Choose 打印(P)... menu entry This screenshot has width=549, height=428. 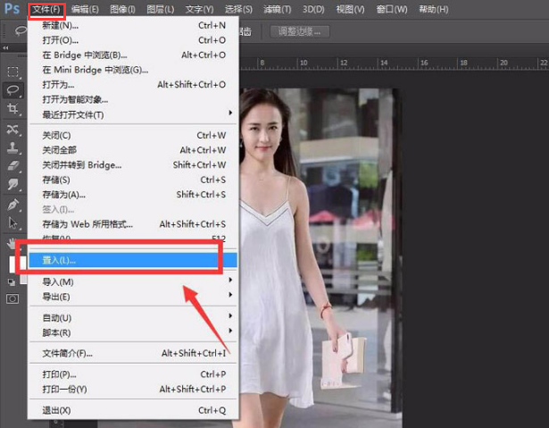click(x=133, y=374)
